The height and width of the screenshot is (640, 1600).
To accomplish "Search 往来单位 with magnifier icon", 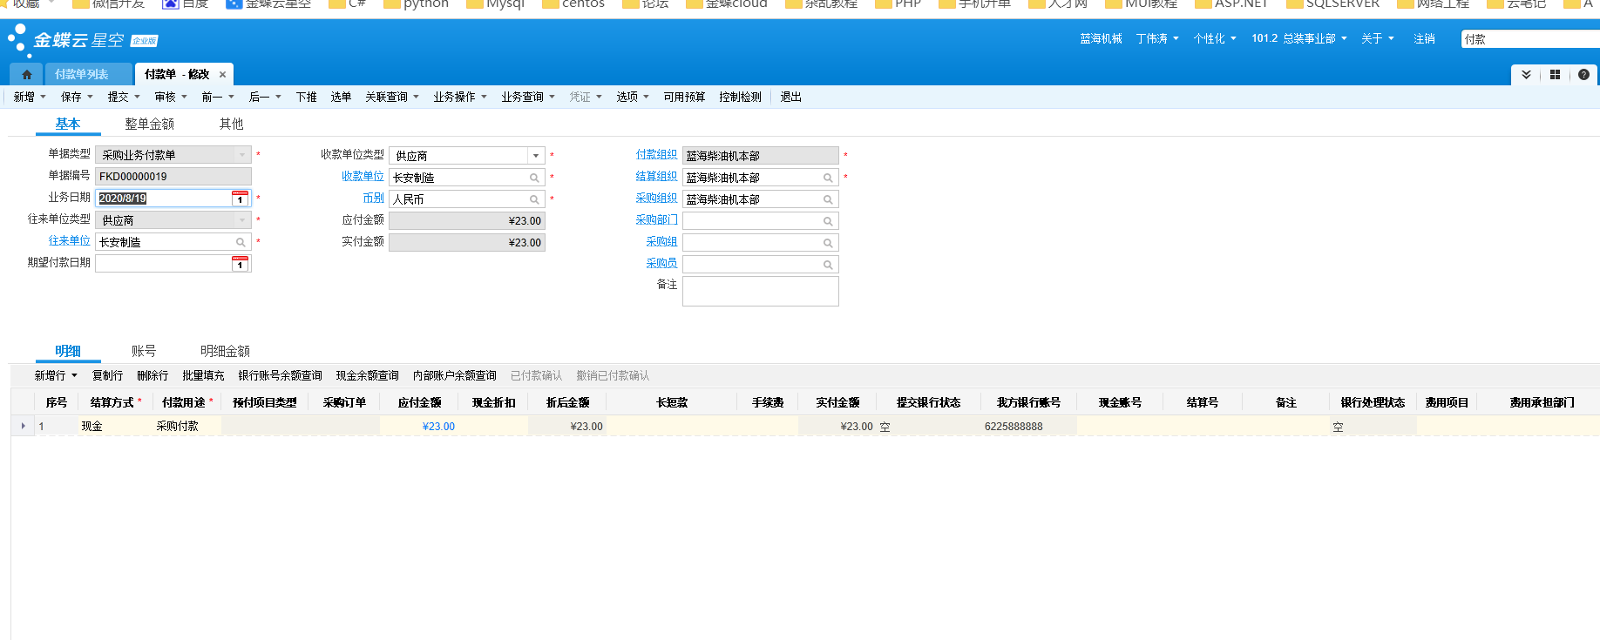I will tap(241, 242).
